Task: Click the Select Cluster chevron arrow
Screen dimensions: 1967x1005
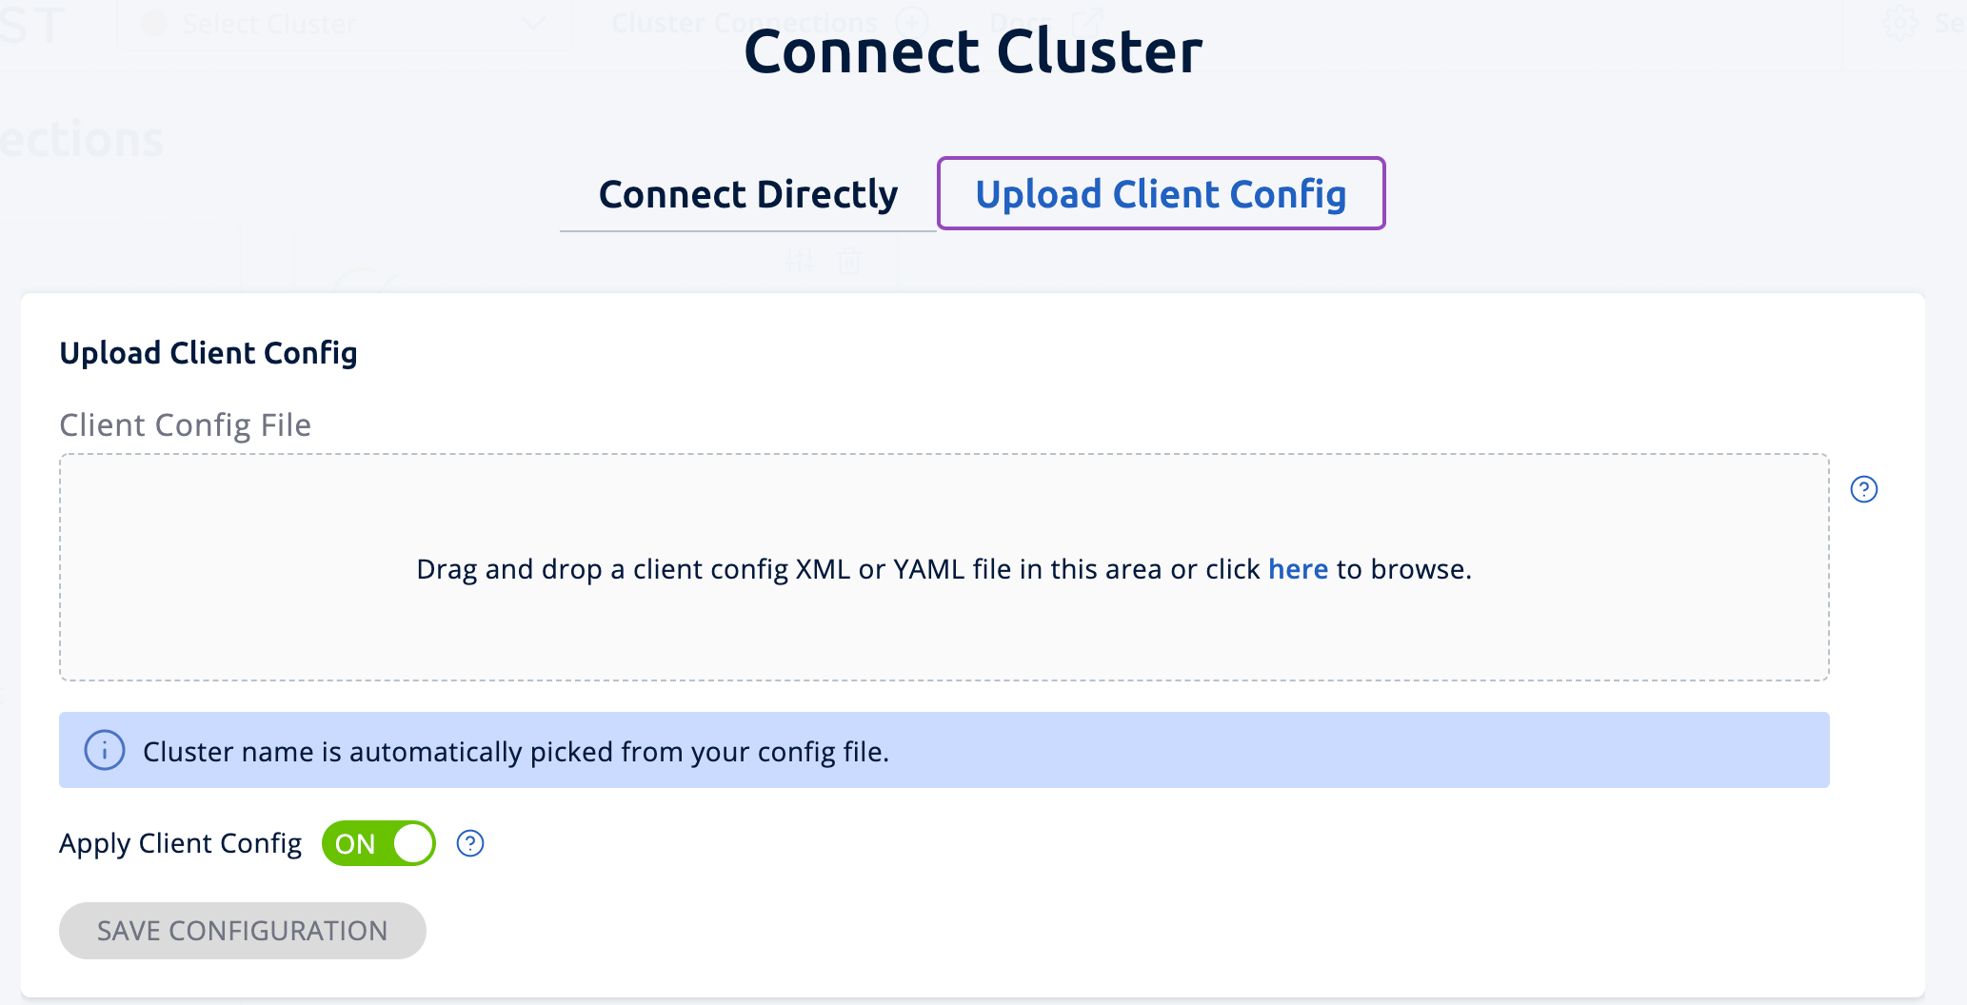Action: point(535,23)
